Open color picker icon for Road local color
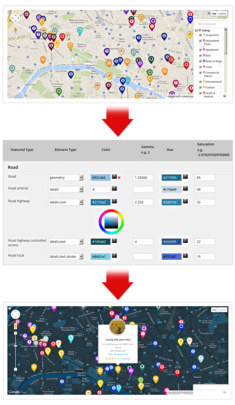 pos(114,256)
